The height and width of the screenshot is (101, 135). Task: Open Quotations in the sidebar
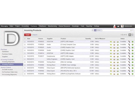(x=5, y=51)
